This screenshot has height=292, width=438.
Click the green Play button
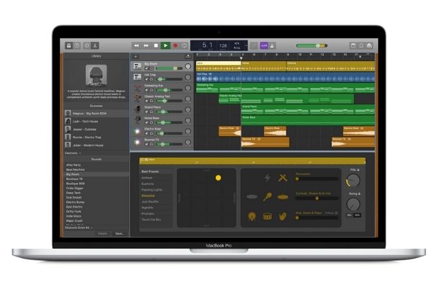click(166, 46)
